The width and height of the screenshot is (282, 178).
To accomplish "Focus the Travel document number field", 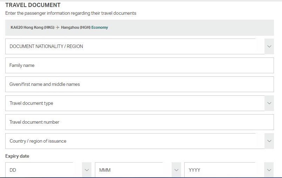I will pyautogui.click(x=139, y=122).
